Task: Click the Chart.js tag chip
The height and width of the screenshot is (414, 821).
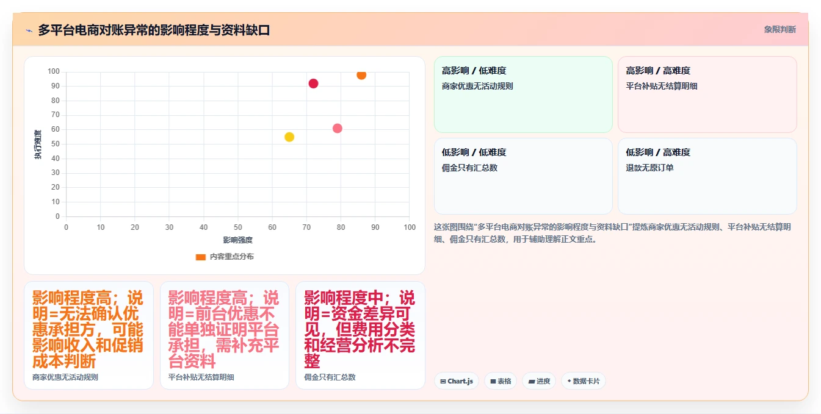Action: click(457, 381)
